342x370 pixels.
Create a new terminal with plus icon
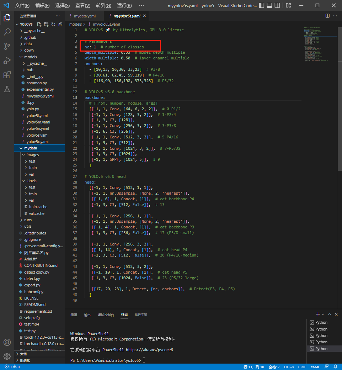(318, 314)
